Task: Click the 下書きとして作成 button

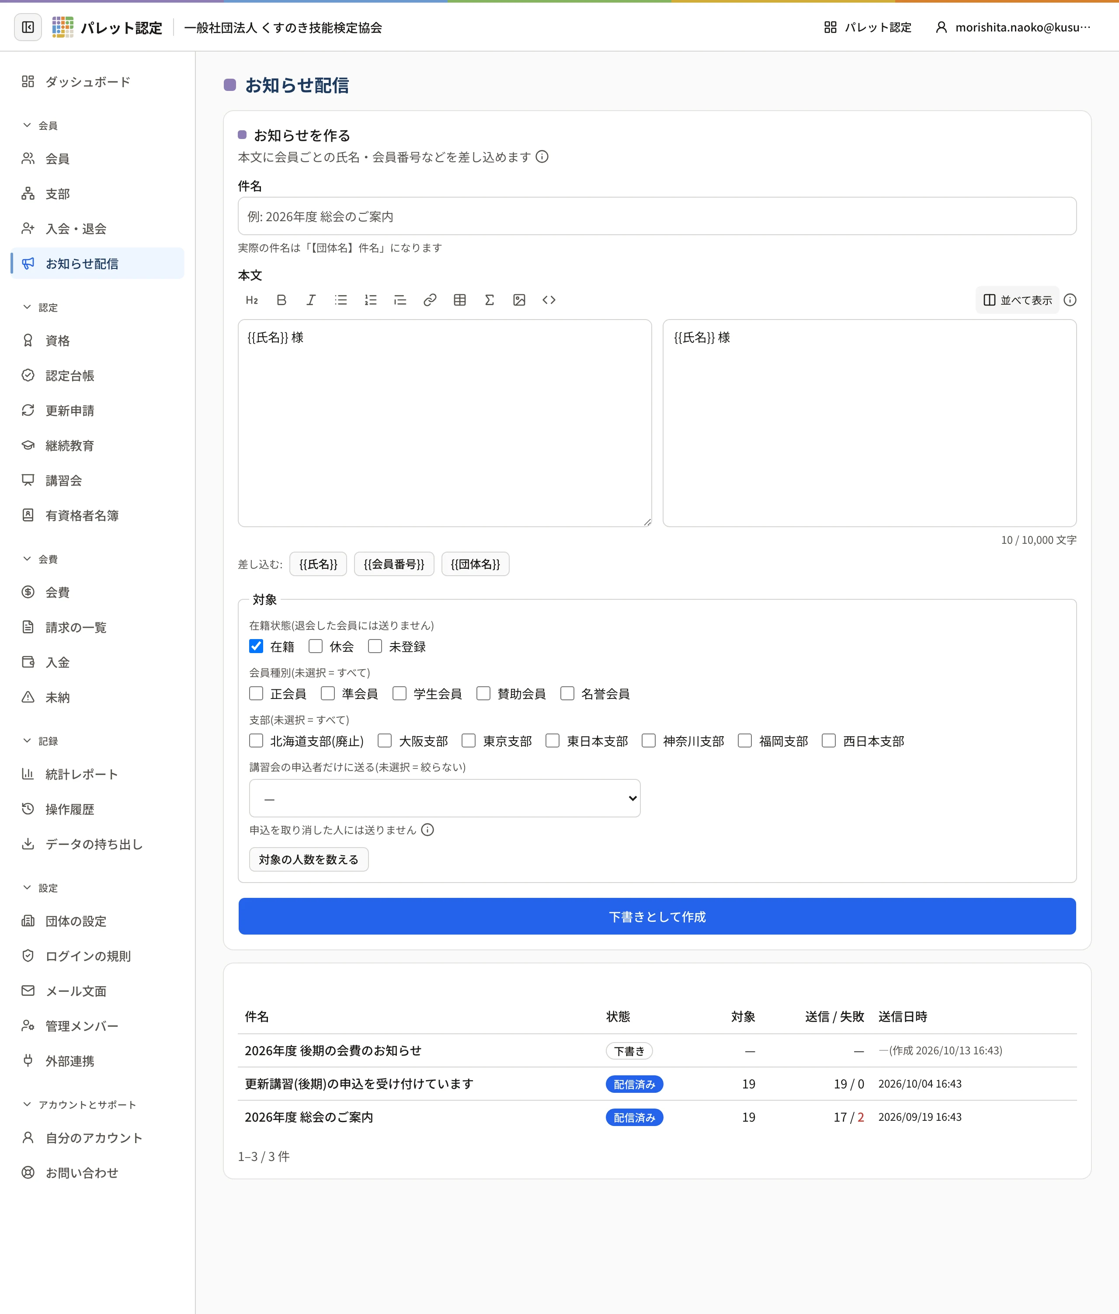Action: 657,916
